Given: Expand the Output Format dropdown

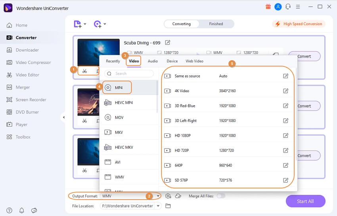Looking at the screenshot, I should tap(158, 196).
